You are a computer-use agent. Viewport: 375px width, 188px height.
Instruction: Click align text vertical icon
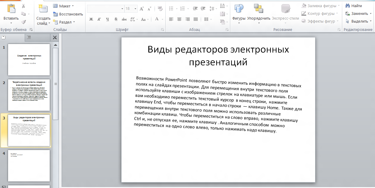[x=223, y=14]
